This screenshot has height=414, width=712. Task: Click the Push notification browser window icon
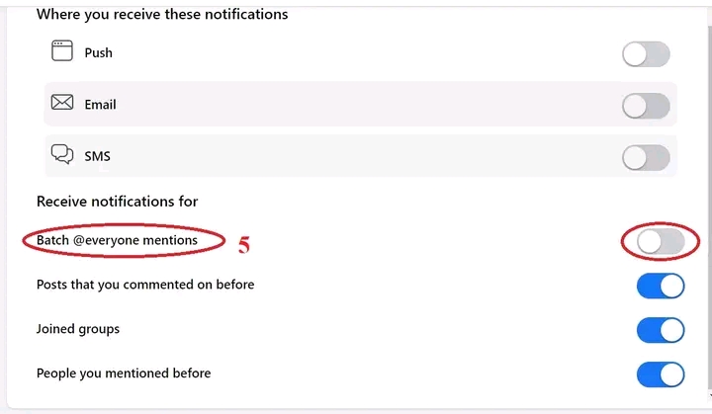63,51
